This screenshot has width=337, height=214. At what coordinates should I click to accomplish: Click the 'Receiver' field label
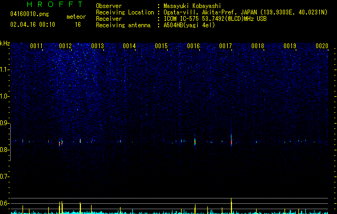coord(109,19)
